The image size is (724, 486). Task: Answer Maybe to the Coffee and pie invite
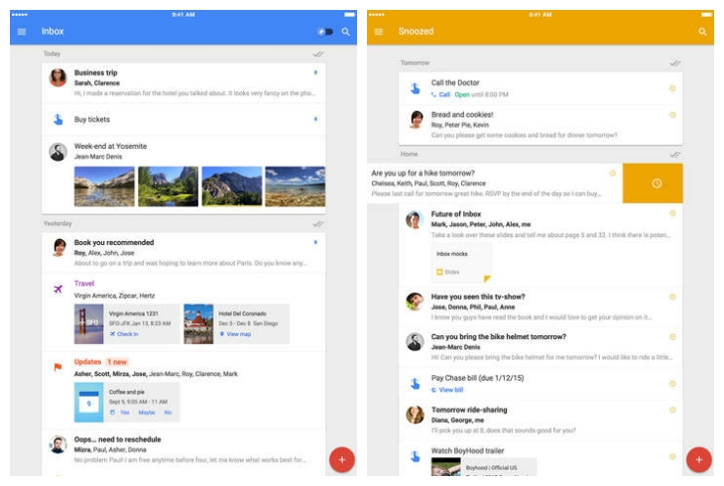coord(147,412)
